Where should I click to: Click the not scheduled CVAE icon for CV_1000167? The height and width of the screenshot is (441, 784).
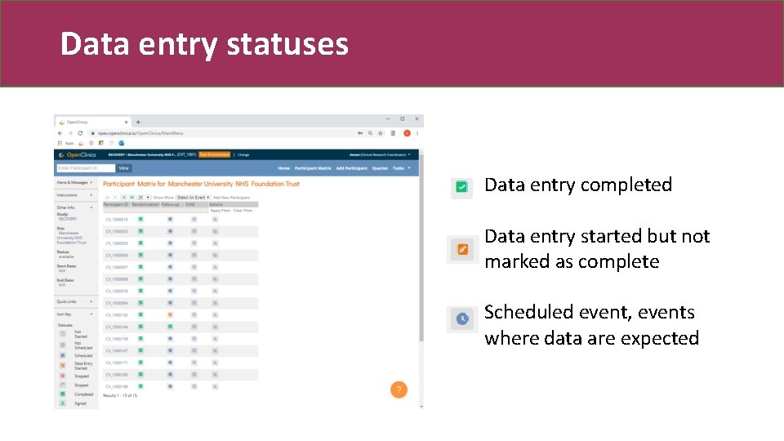pyautogui.click(x=194, y=350)
